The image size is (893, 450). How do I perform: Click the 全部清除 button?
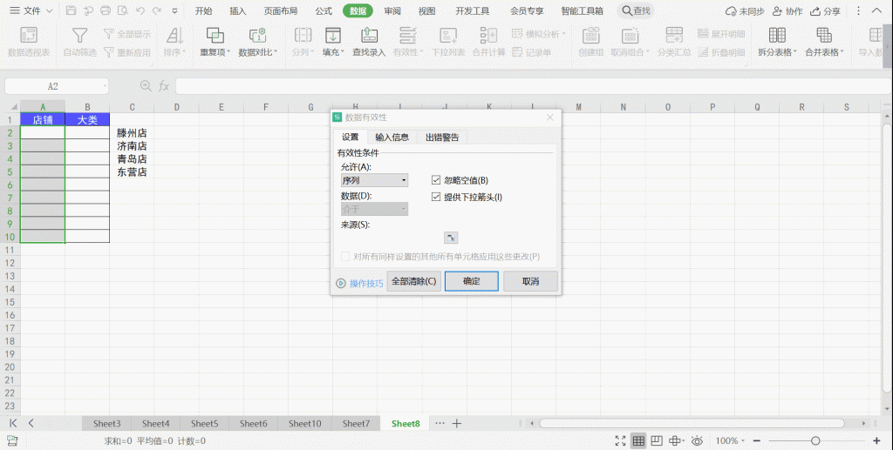coord(413,282)
